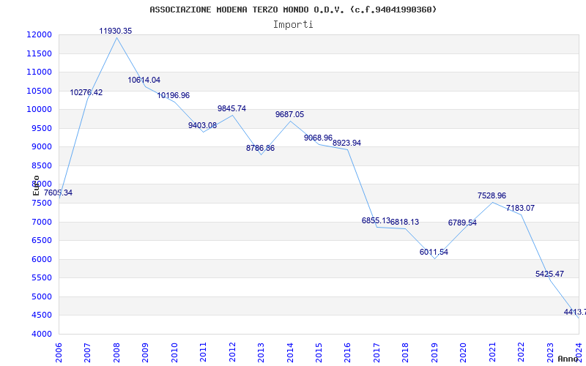The width and height of the screenshot is (586, 366).
Task: Select the 9687.05 point label
Action: [x=289, y=115]
